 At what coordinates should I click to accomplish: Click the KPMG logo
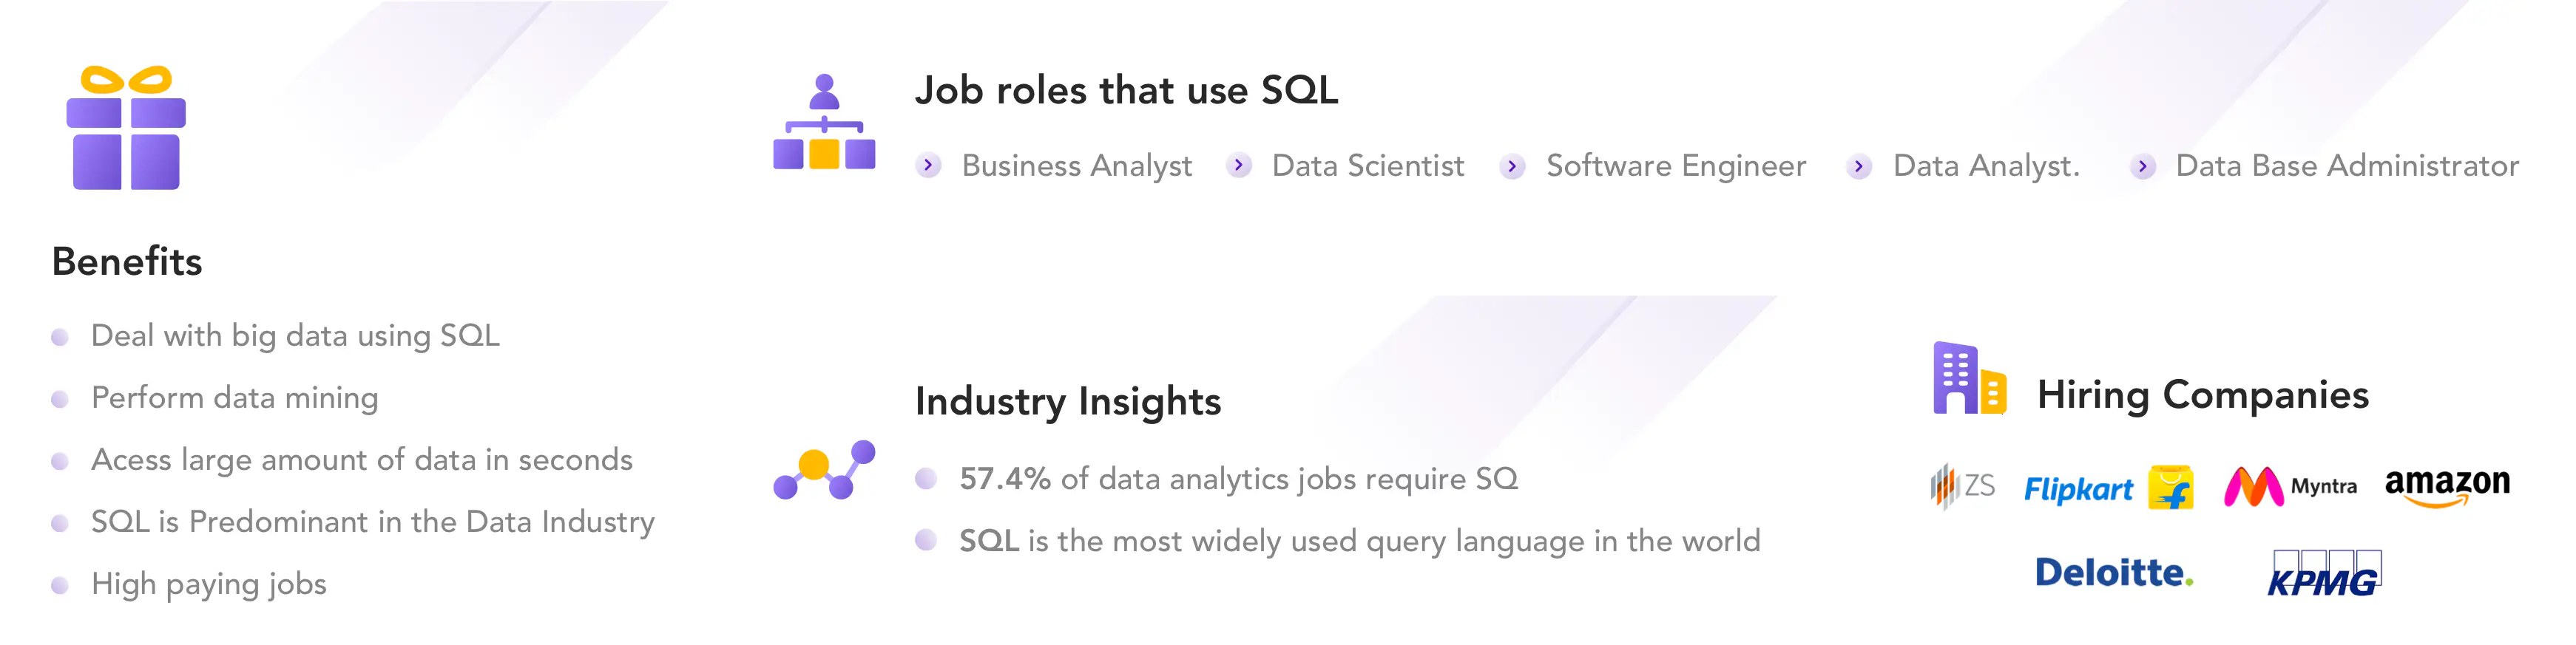[x=2323, y=574]
